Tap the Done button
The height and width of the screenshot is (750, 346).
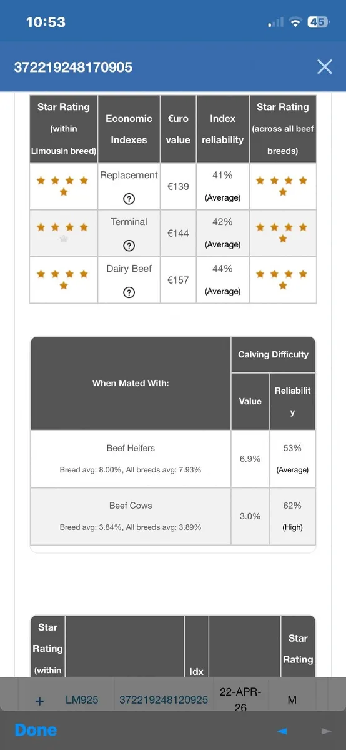(x=36, y=730)
